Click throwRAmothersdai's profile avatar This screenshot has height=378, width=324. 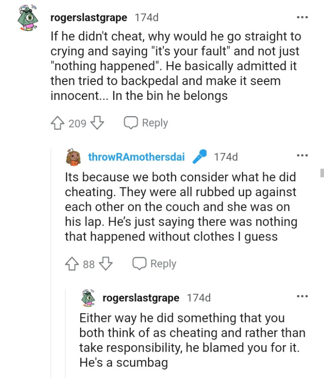point(73,156)
